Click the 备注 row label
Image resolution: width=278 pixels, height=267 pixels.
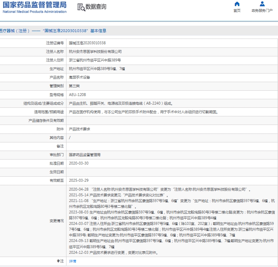point(60,146)
